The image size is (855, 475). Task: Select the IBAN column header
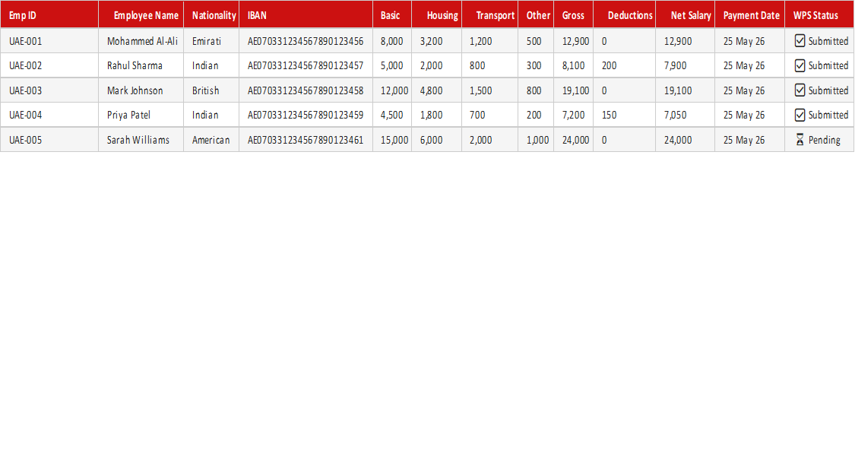coord(306,14)
